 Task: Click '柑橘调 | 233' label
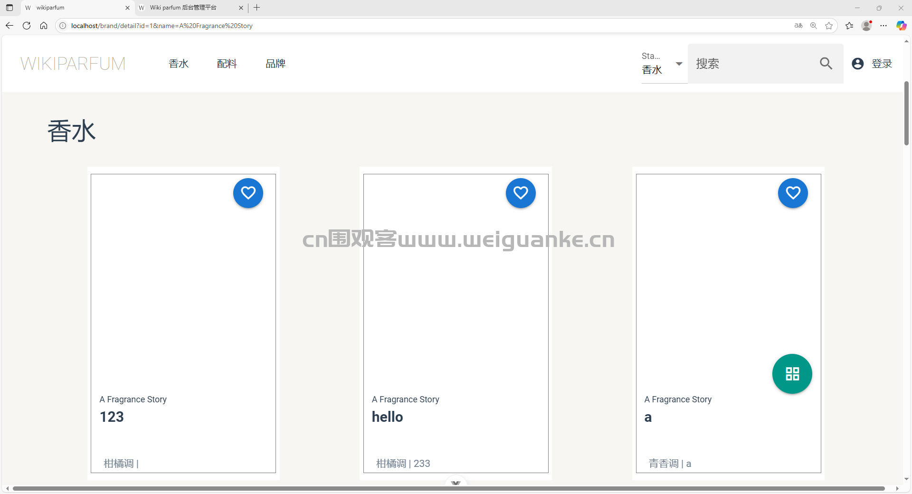point(403,464)
